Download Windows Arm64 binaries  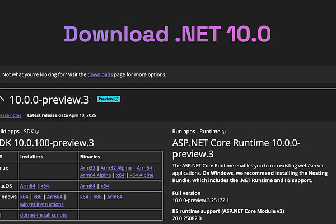point(115,197)
